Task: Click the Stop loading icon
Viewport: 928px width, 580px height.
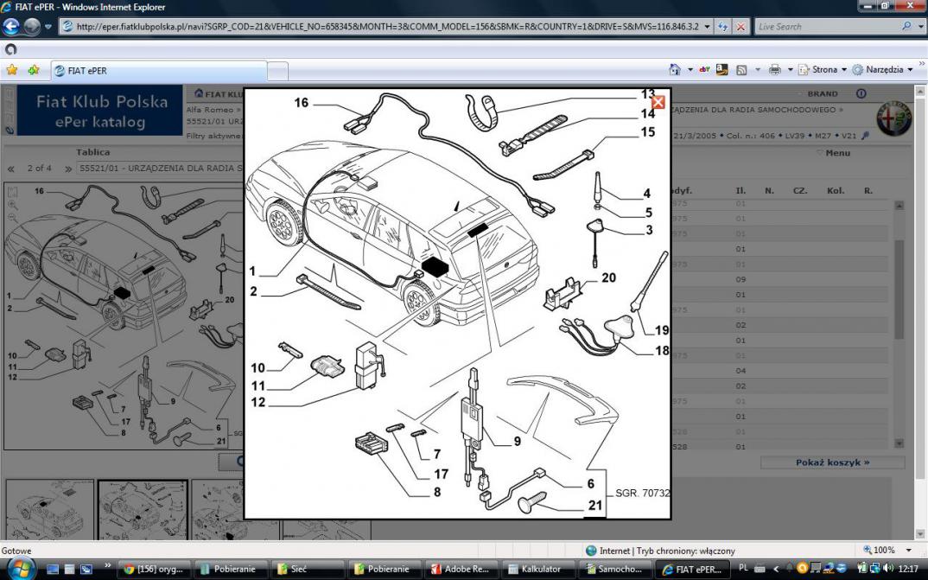Action: tap(740, 27)
